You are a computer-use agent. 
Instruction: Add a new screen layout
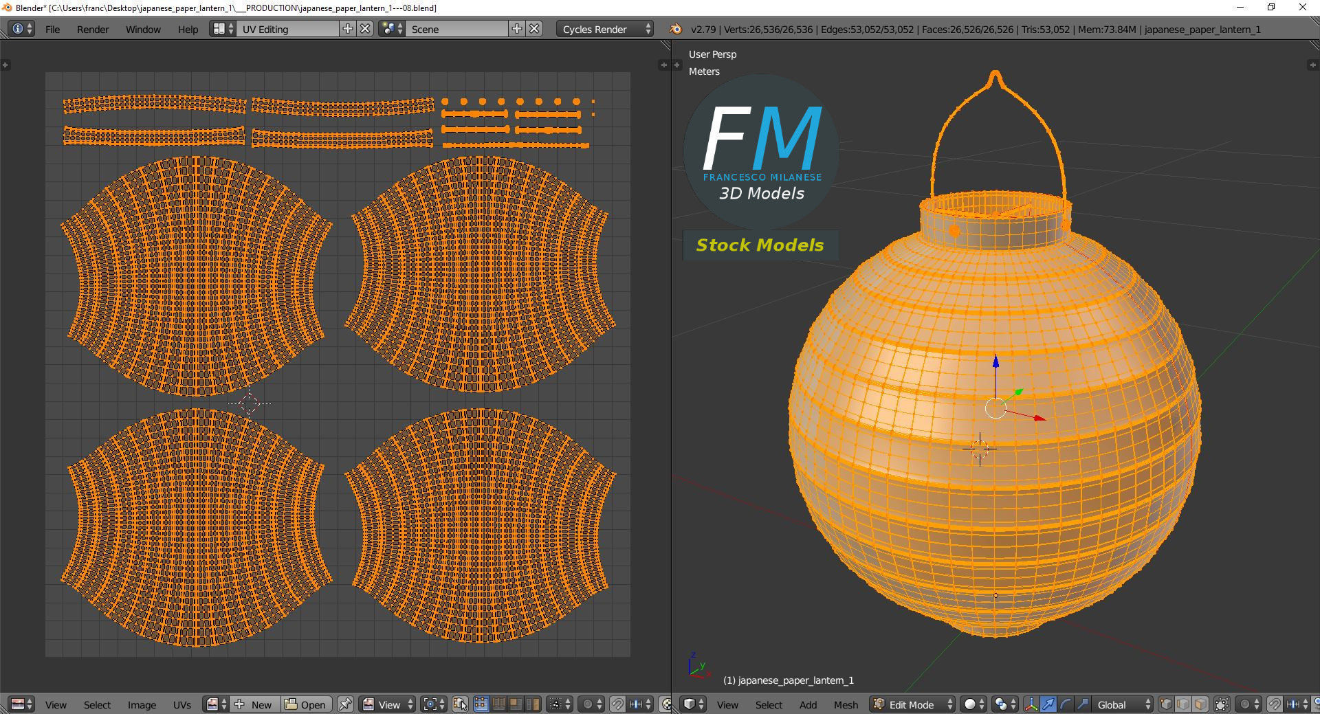(348, 29)
